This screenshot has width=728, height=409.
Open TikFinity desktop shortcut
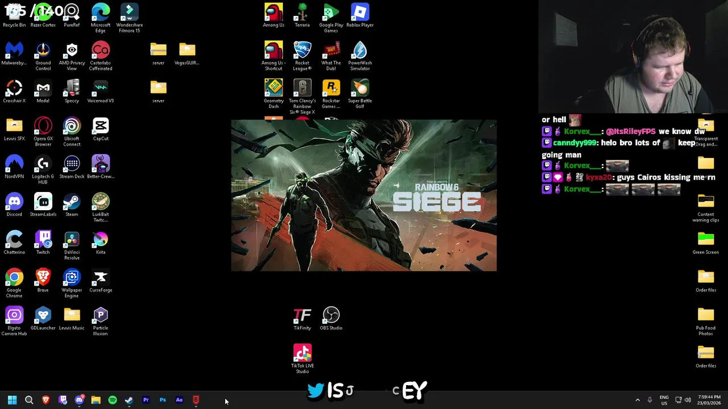(303, 319)
